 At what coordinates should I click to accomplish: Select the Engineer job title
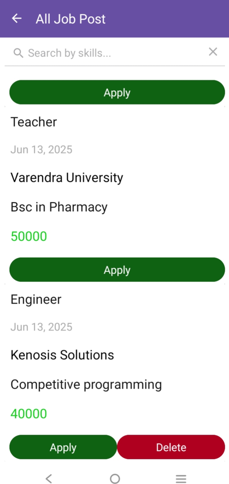coord(36,300)
